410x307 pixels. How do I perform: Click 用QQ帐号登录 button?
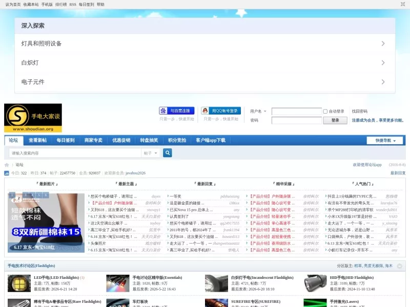221,111
